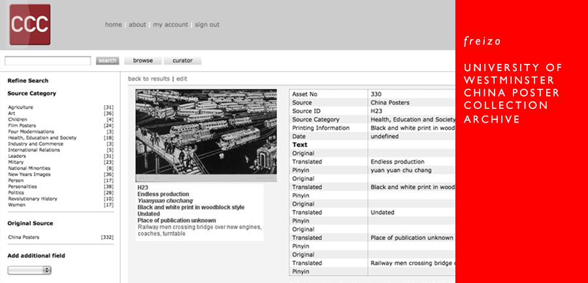Filter by Four Modernisations category
This screenshot has width=588, height=283.
click(x=31, y=132)
